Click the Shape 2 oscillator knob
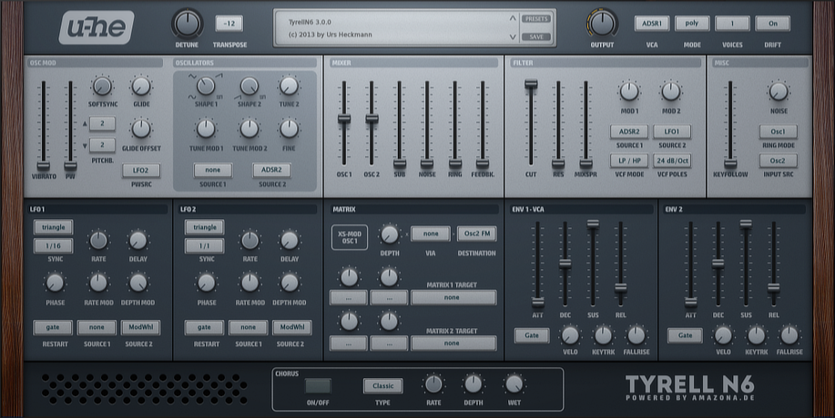Viewport: 835px width, 418px height. pyautogui.click(x=249, y=85)
